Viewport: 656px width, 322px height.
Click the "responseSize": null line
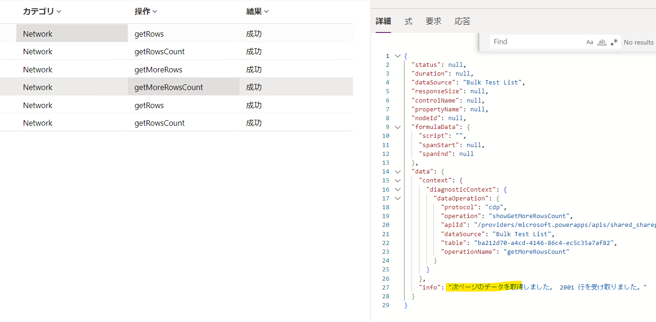click(x=450, y=91)
